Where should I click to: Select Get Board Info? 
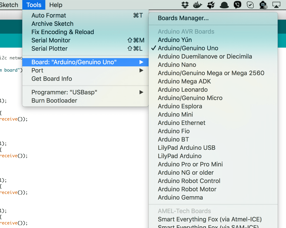coord(85,79)
